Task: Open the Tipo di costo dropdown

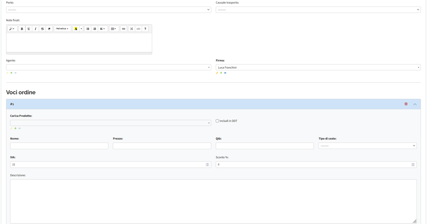Action: 368,146
